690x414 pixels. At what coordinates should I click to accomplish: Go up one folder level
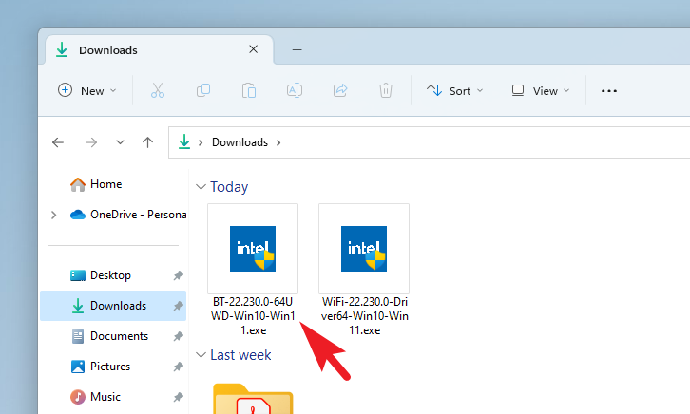pos(148,142)
